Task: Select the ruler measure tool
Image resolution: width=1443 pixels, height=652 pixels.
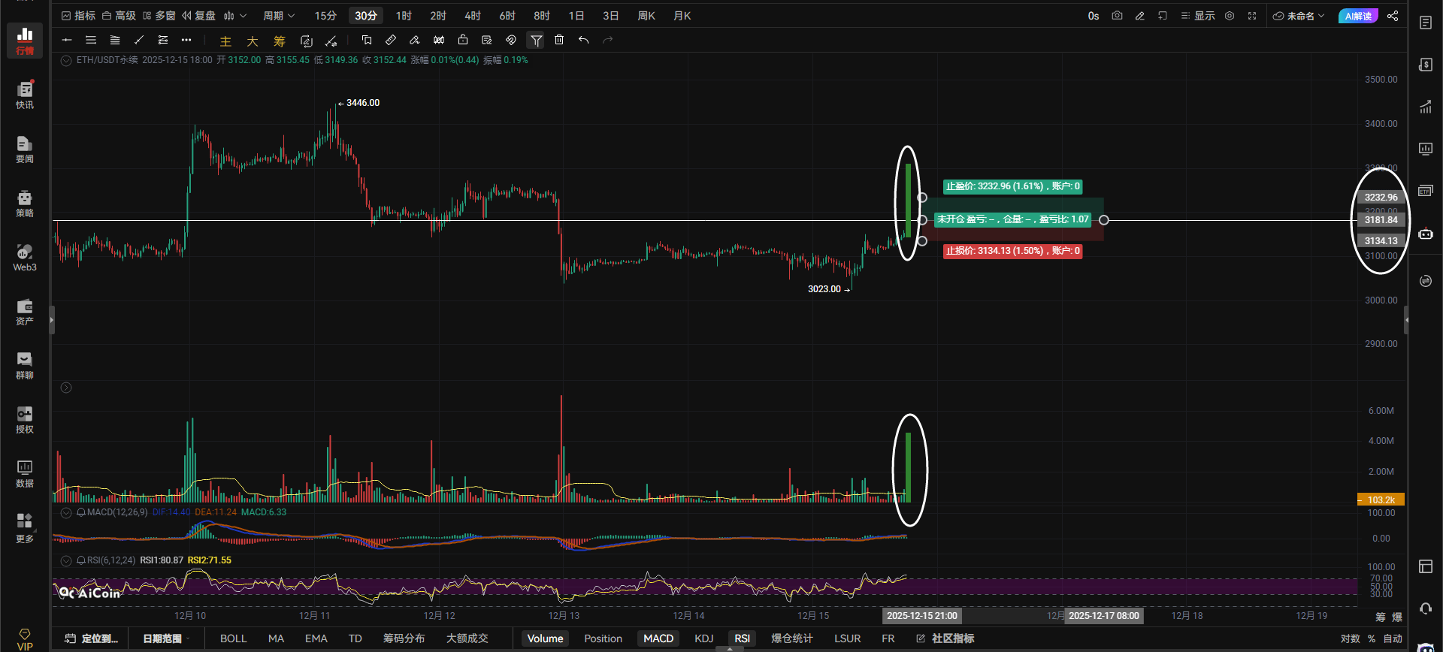Action: [391, 40]
